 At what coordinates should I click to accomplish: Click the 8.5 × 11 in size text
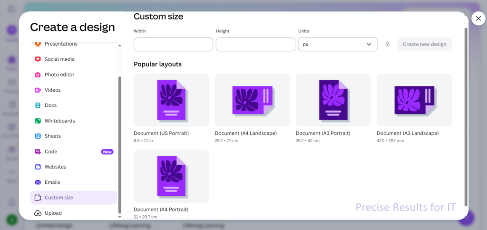click(x=144, y=141)
